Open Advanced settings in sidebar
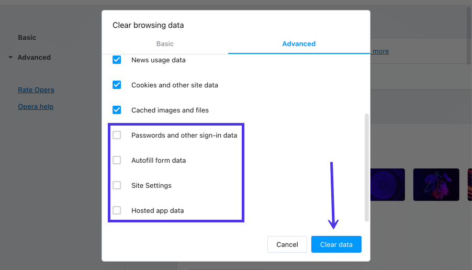Screen dimensions: 472x270 click(x=34, y=58)
